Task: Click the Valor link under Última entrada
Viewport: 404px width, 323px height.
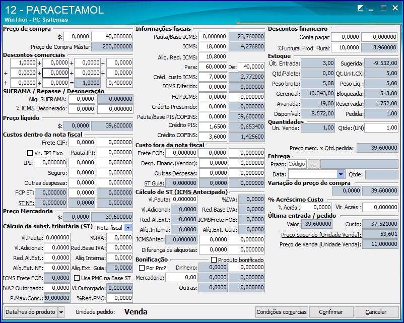Action: 294,224
